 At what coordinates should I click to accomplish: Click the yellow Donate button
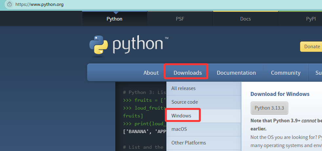pos(312,47)
